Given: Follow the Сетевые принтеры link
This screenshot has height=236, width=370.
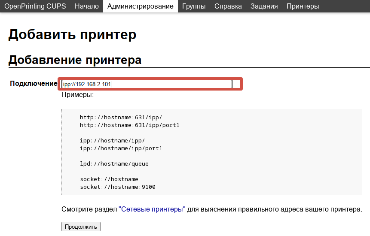Looking at the screenshot, I should [153, 209].
